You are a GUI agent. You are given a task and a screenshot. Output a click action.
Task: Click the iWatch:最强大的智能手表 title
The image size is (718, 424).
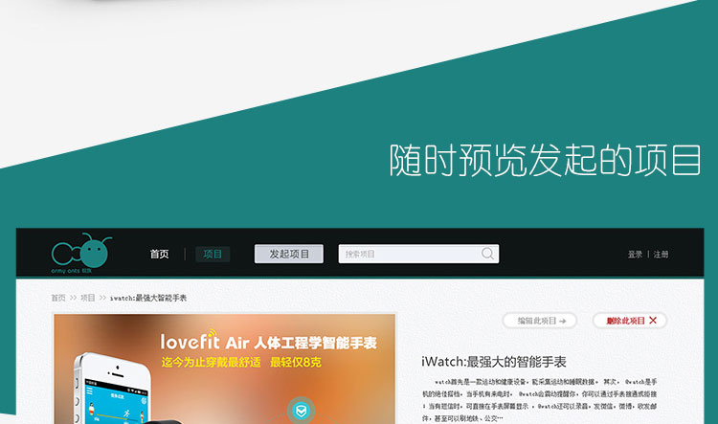(x=493, y=362)
